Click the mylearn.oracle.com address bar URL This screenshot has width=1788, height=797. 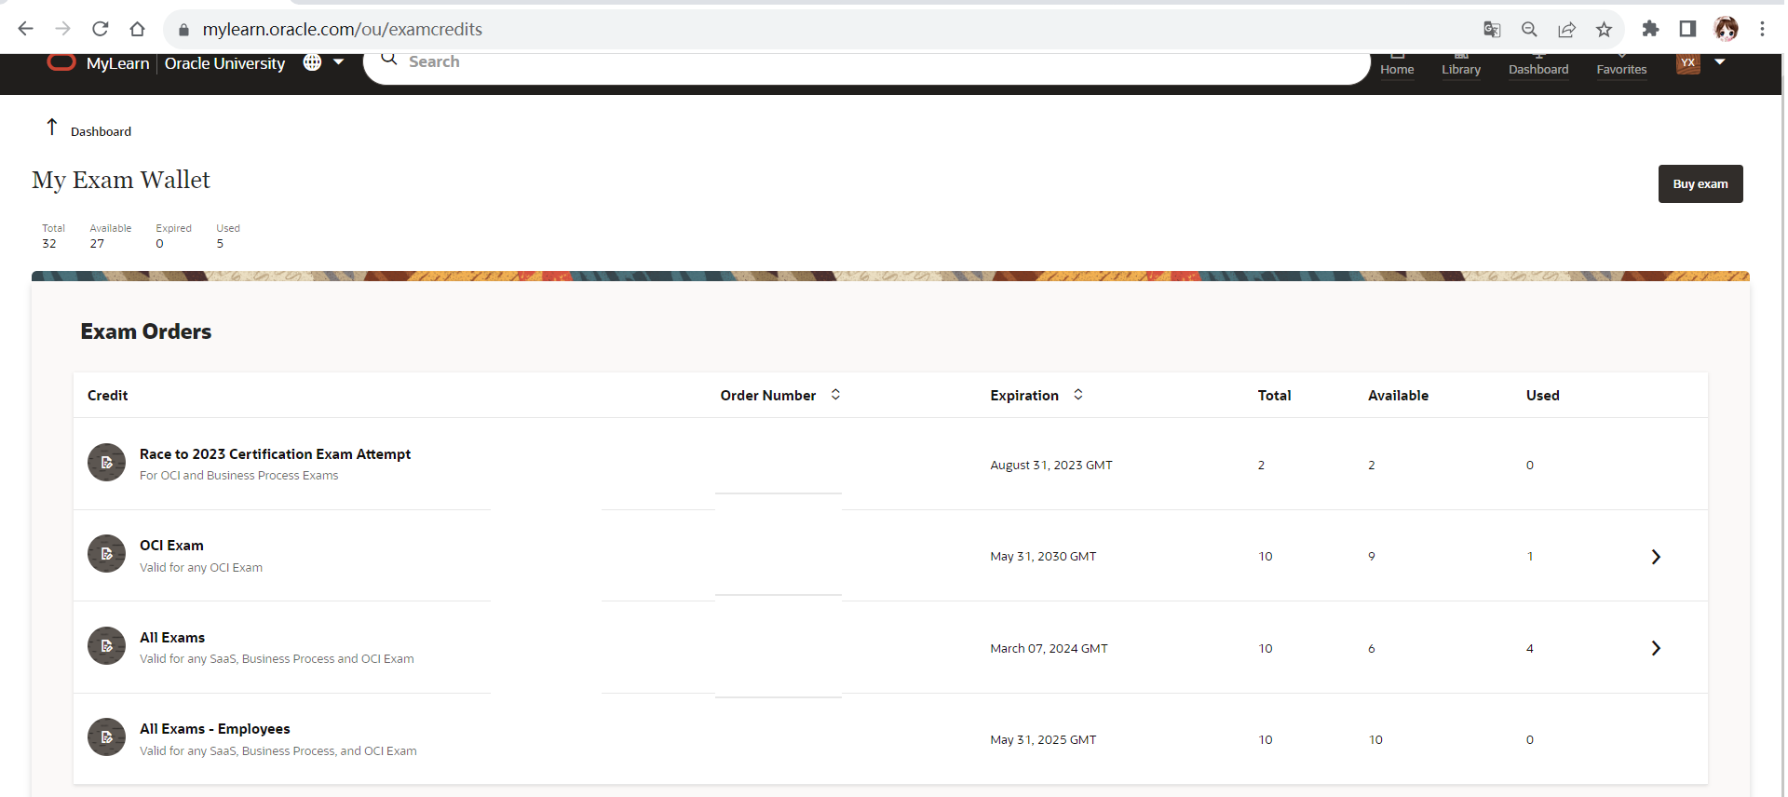coord(343,30)
